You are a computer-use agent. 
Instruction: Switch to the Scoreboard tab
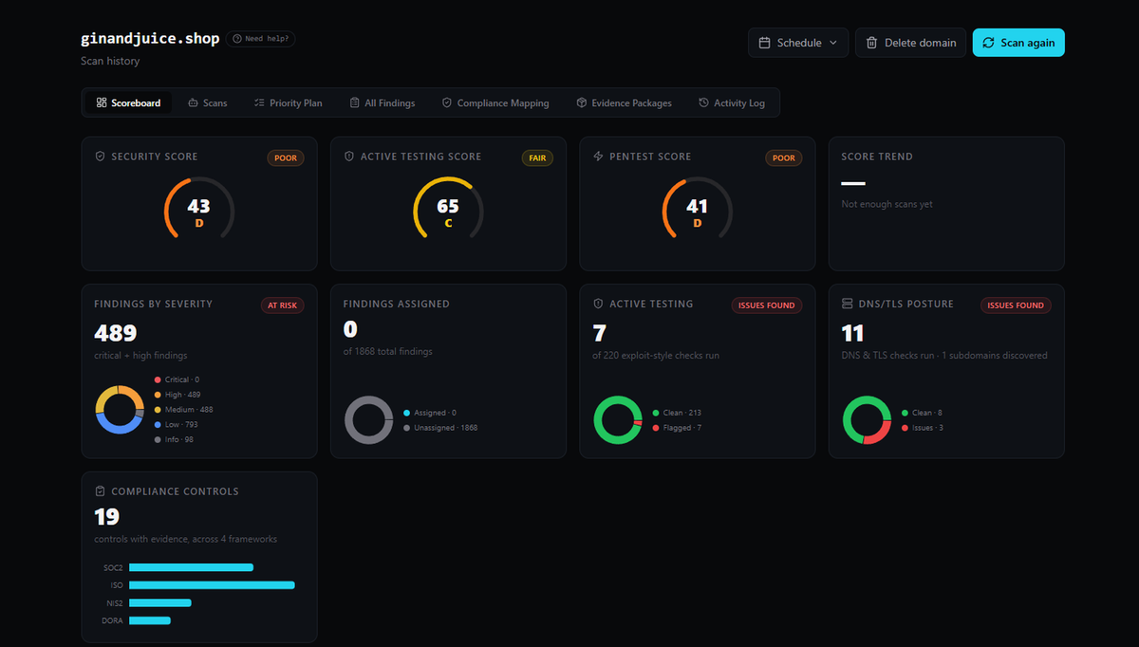pos(129,102)
